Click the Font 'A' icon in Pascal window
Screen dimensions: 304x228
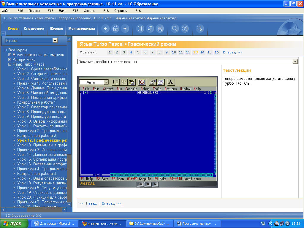pos(171,82)
